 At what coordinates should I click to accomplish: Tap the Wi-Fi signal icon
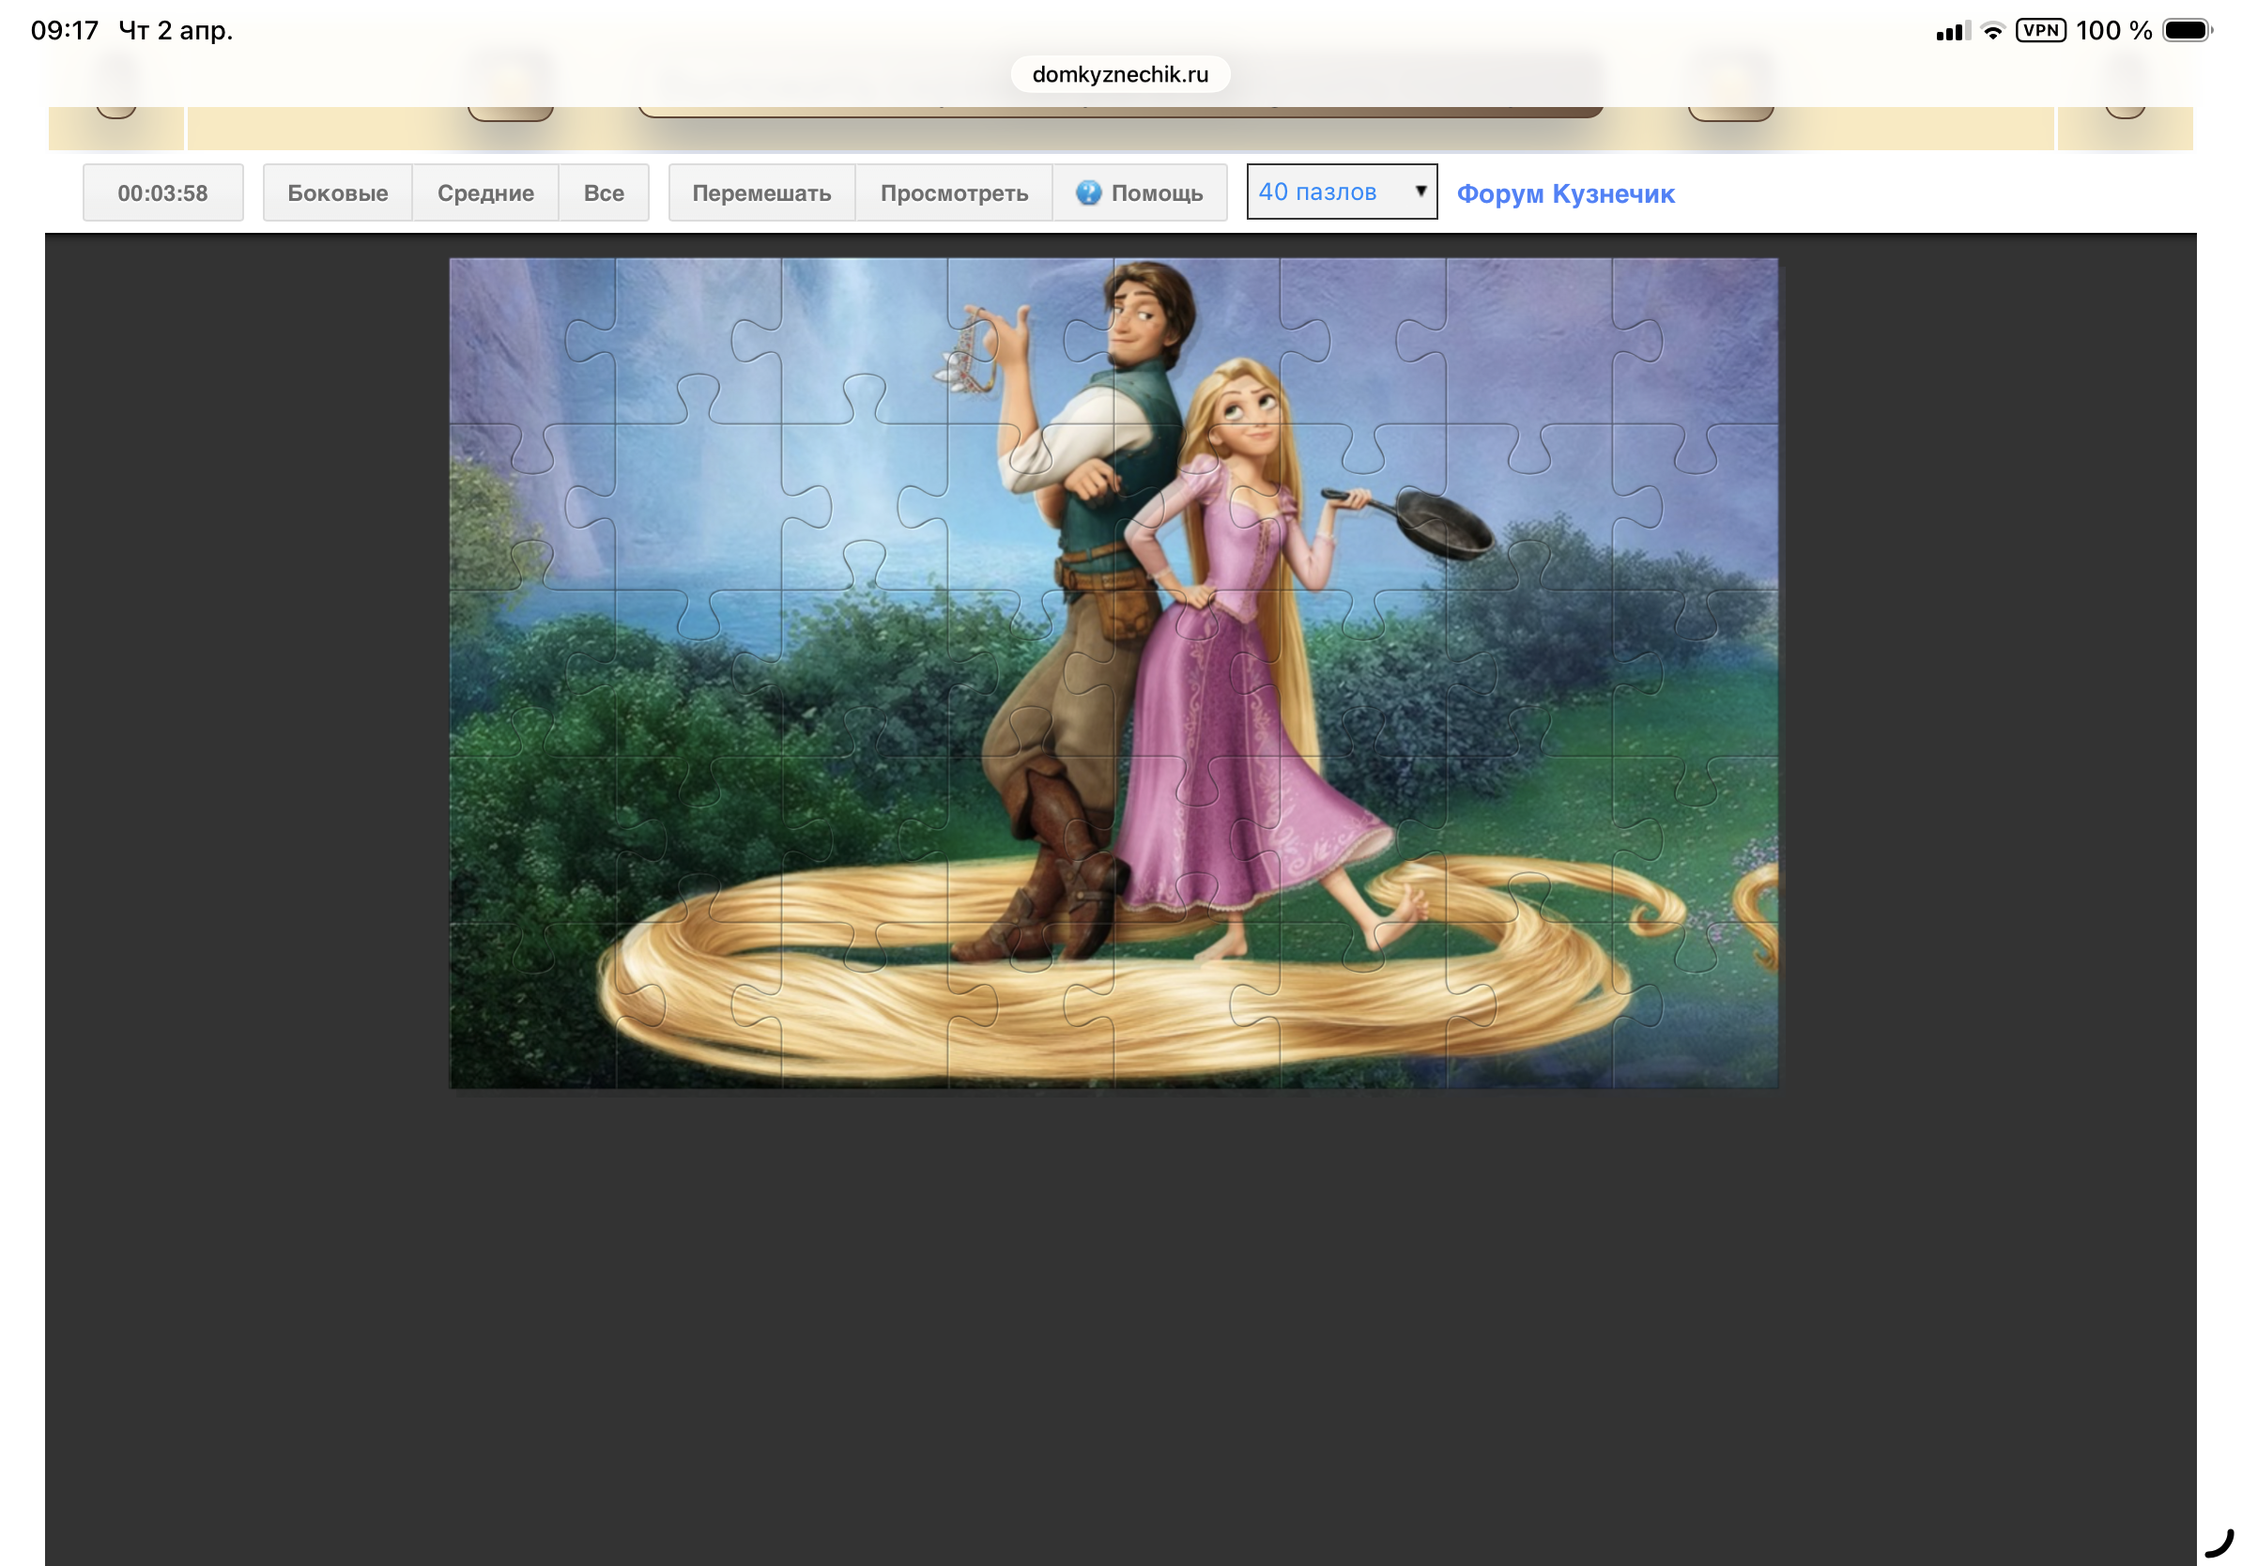click(x=1993, y=31)
